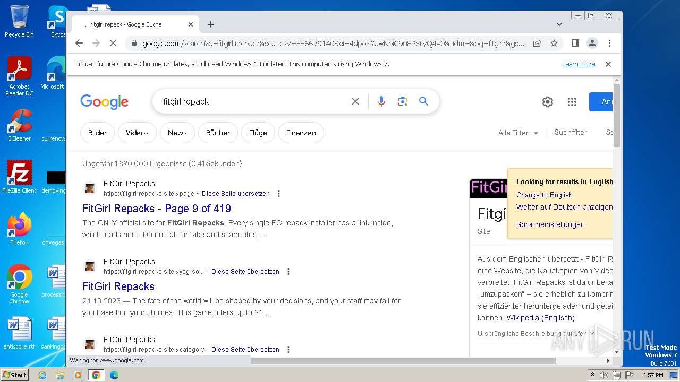680x382 pixels.
Task: Open CCleaner desktop icon
Action: coord(19,125)
